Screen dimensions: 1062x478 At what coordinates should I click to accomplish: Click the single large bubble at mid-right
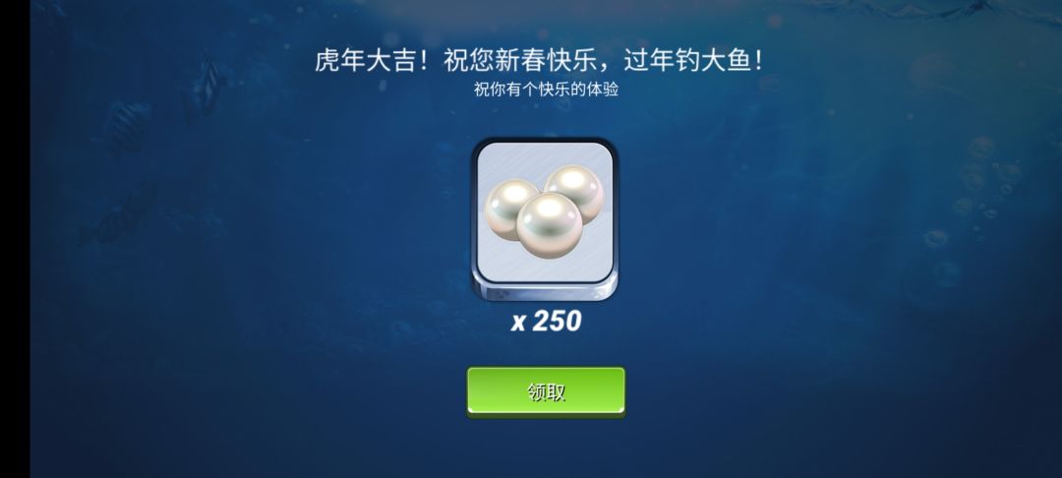[935, 238]
